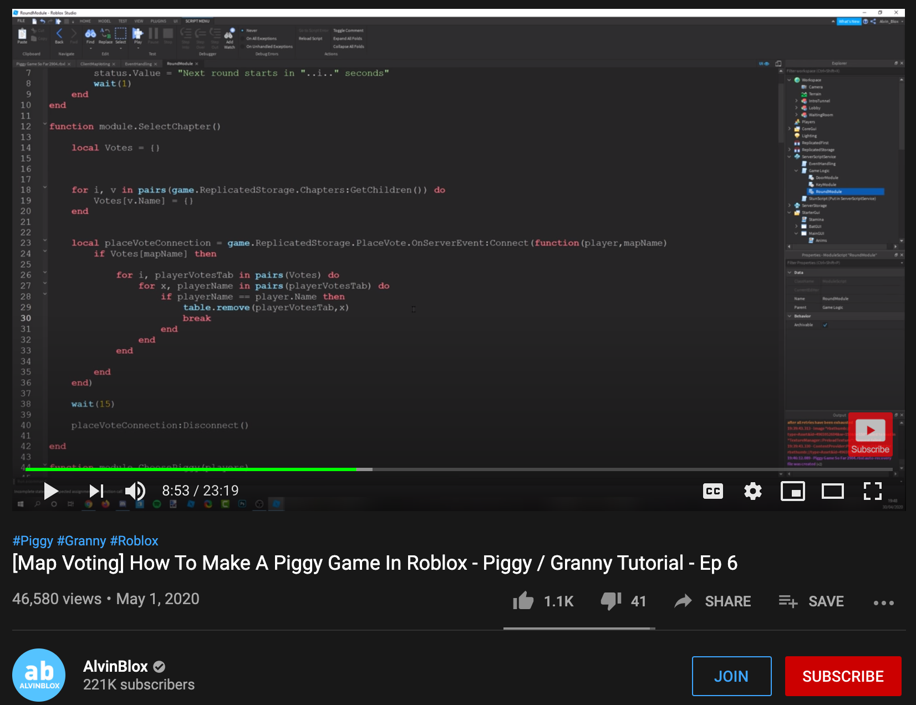916x705 pixels.
Task: Collapse the Data properties section
Action: (790, 273)
